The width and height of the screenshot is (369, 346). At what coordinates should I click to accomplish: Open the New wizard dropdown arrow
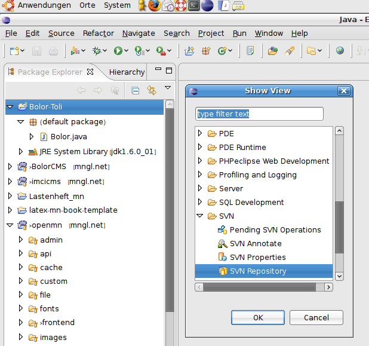click(x=23, y=50)
